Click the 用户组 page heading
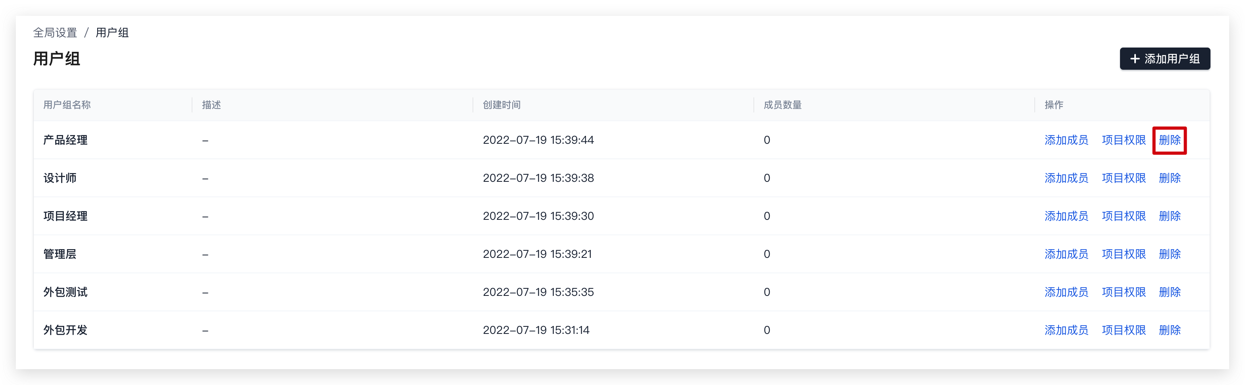The width and height of the screenshot is (1245, 385). [x=57, y=59]
